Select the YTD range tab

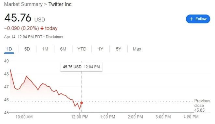[82, 49]
